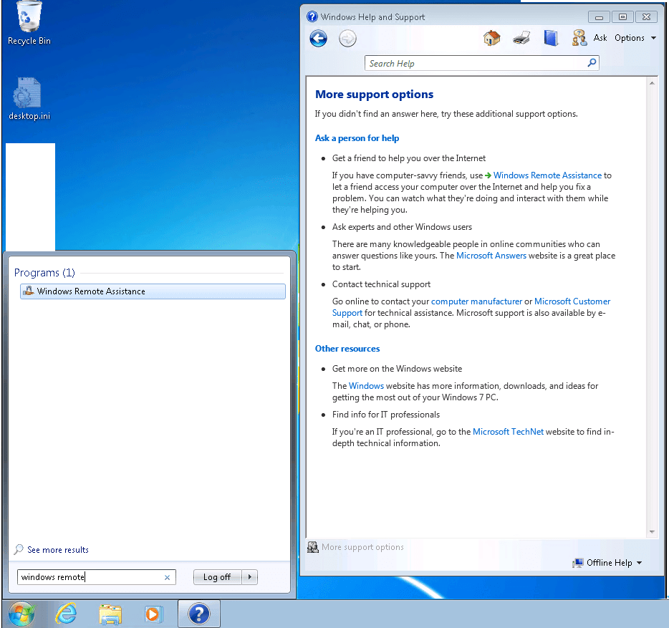Maximize the Windows Help and Support window
The width and height of the screenshot is (669, 628).
coord(622,17)
